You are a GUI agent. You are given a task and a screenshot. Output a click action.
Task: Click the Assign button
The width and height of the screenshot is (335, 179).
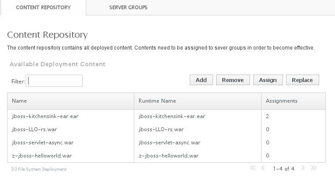268,80
